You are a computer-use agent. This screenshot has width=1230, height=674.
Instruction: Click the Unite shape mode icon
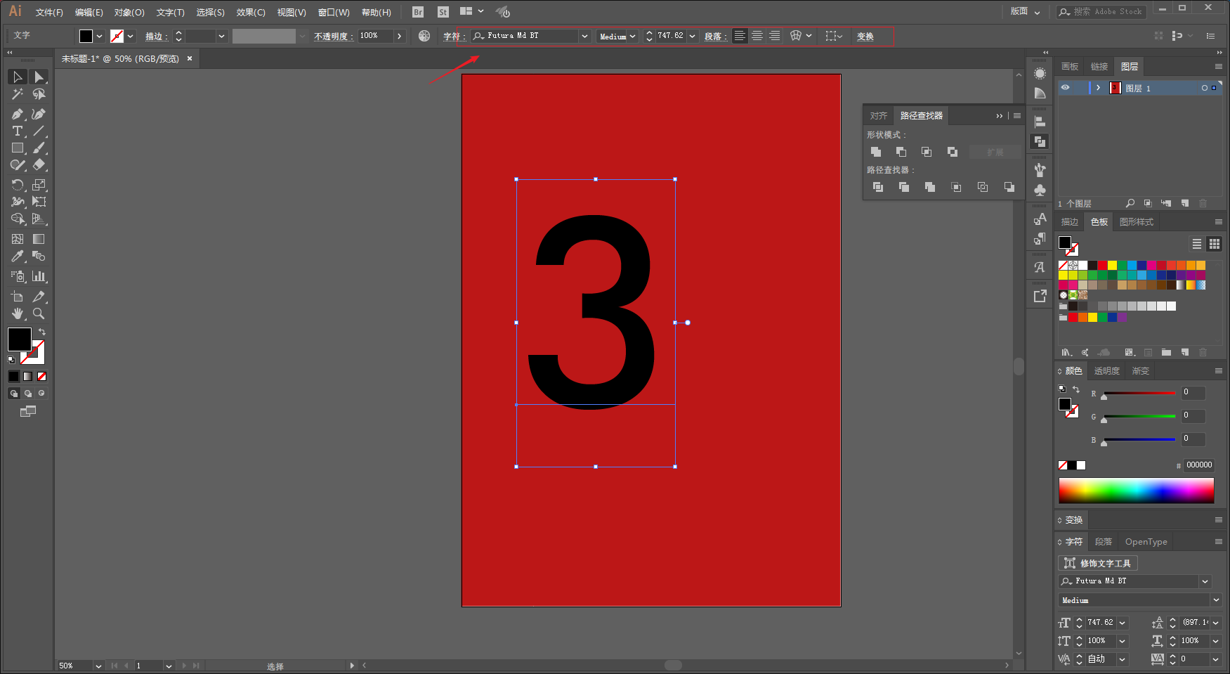[876, 152]
